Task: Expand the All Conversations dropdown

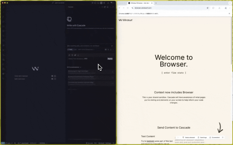Action: [x=74, y=67]
